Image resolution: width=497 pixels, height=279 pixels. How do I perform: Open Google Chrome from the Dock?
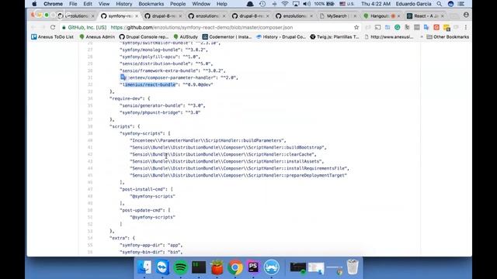[235, 267]
